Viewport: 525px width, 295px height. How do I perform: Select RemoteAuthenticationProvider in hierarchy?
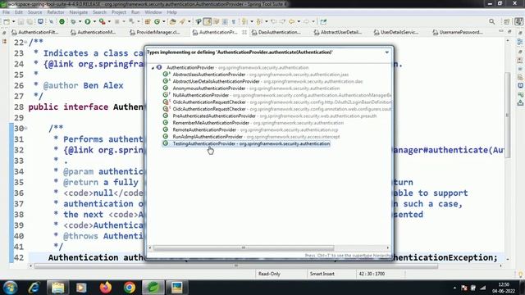click(250, 129)
